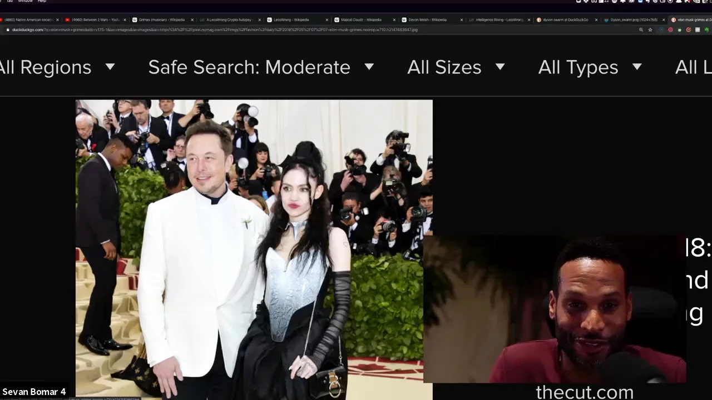Open the thecut.com source link
Screen dimensions: 712x400
click(584, 392)
